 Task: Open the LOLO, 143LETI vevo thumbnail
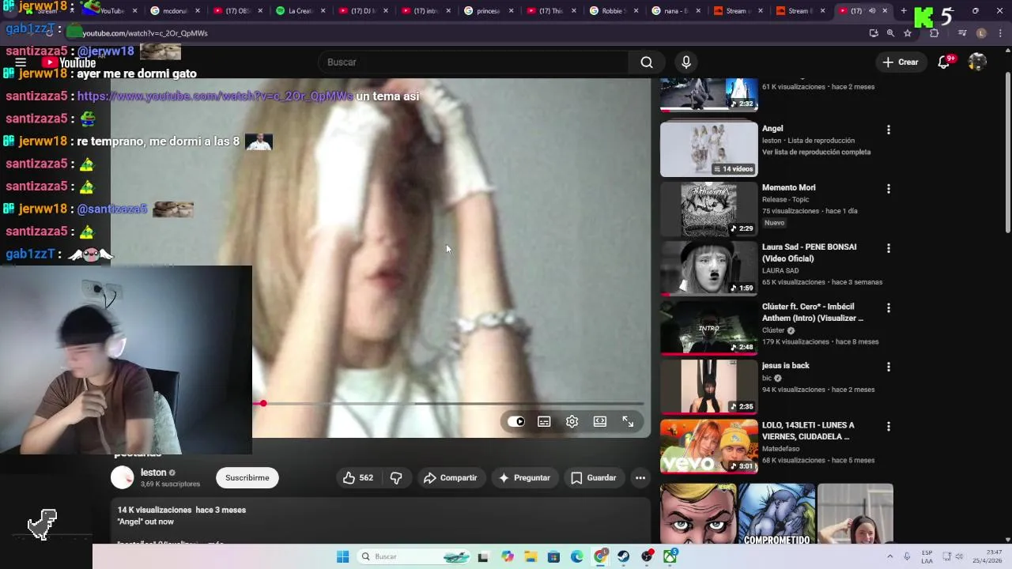point(709,447)
